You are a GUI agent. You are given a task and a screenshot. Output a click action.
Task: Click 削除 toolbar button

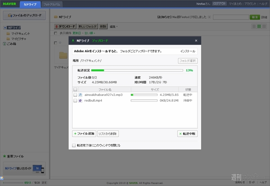(103, 27)
